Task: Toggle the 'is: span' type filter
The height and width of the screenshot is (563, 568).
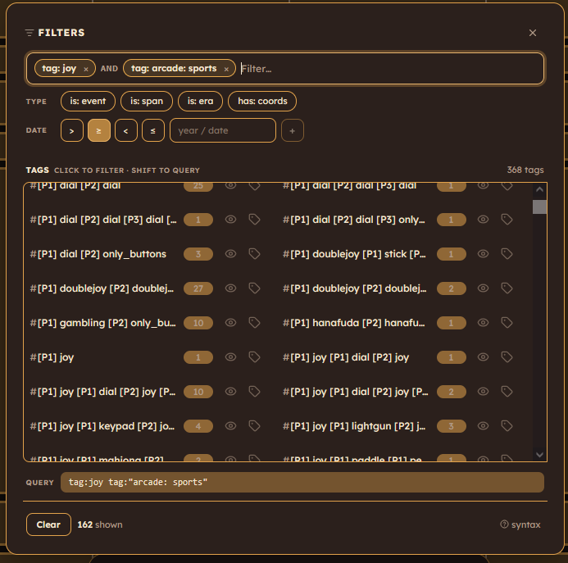Action: click(147, 101)
